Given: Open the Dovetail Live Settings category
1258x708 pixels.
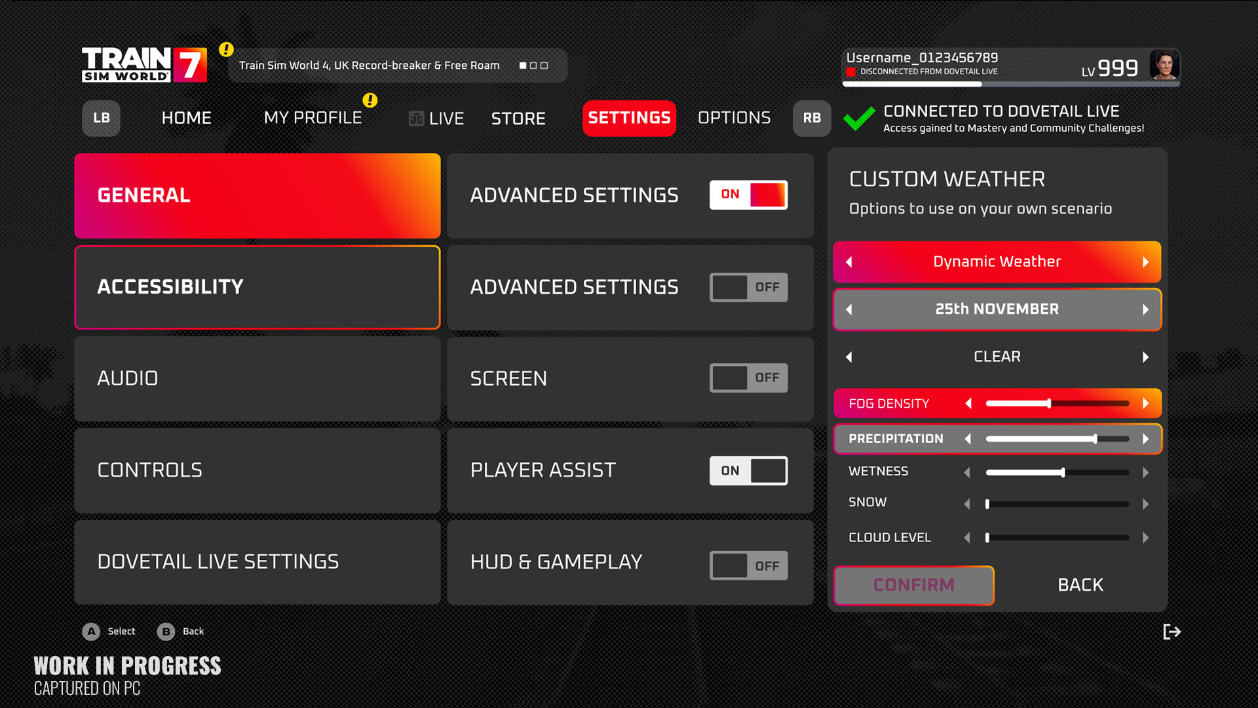Looking at the screenshot, I should 257,562.
